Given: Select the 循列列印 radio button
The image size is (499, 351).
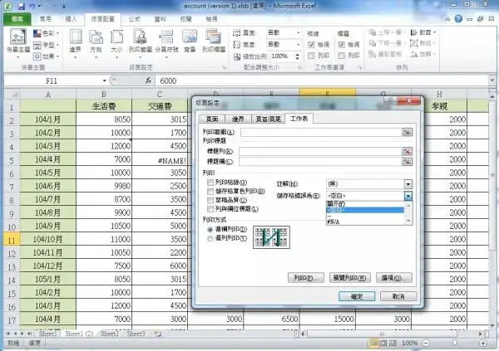Looking at the screenshot, I should 210,238.
